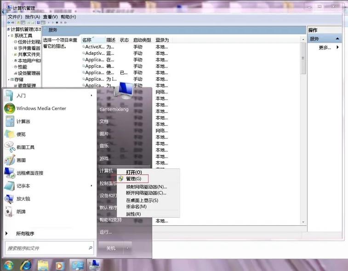Select the Adaptiv... service row
Viewport: 348px width, 271px height.
pos(95,53)
